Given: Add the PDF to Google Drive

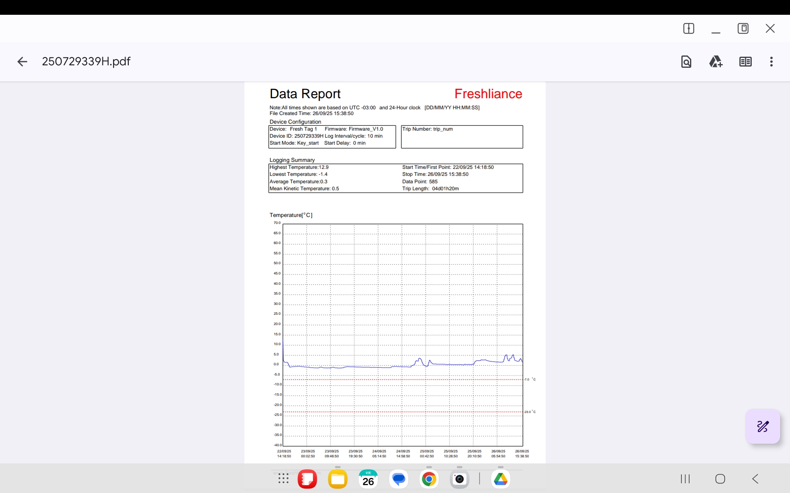Looking at the screenshot, I should (716, 62).
